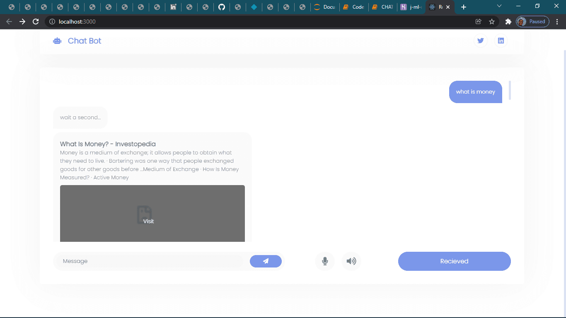The width and height of the screenshot is (566, 318).
Task: Bookmark page with star icon
Action: (492, 22)
